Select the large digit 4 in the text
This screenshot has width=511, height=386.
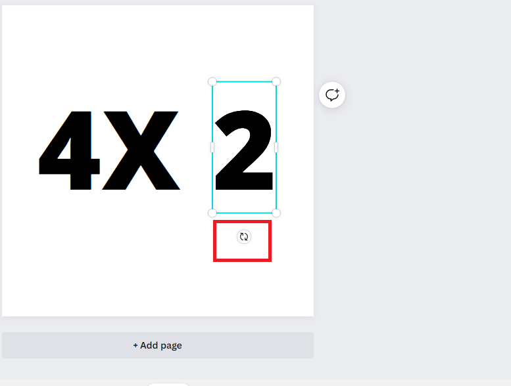coord(70,150)
